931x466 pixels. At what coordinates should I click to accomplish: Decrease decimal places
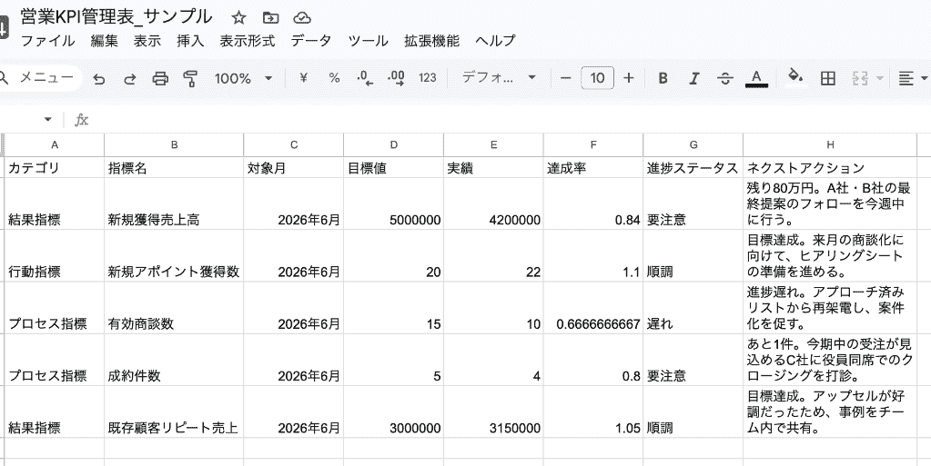(x=365, y=78)
